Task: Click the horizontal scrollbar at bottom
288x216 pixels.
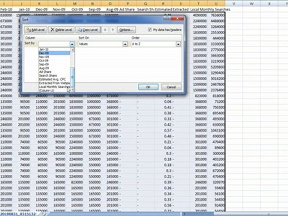Action: click(x=235, y=214)
